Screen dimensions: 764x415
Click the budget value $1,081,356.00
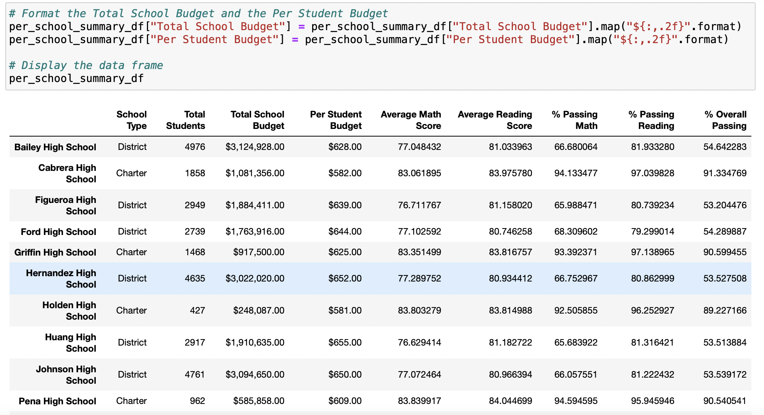pyautogui.click(x=255, y=173)
